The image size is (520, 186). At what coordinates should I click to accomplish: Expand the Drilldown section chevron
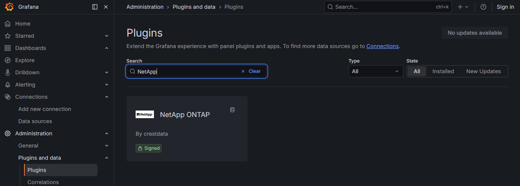pyautogui.click(x=107, y=72)
